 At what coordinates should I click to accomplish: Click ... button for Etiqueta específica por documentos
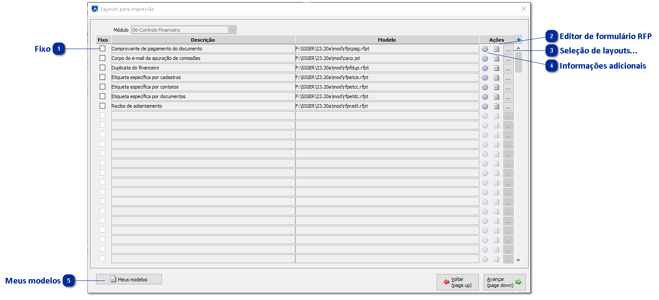508,97
